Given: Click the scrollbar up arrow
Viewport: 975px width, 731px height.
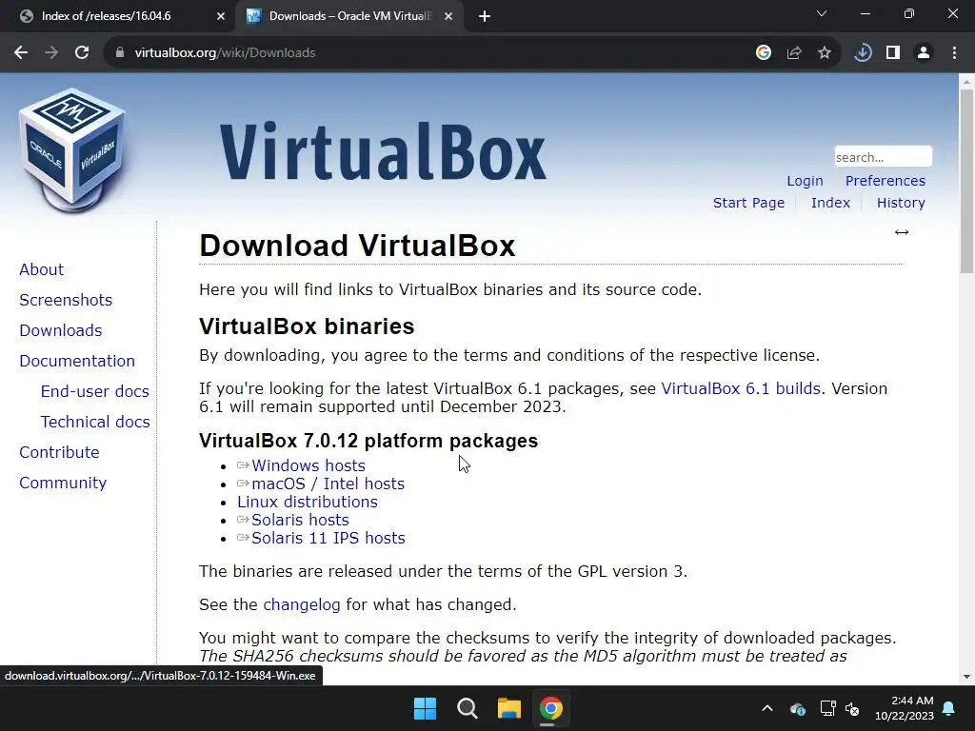Looking at the screenshot, I should 966,81.
